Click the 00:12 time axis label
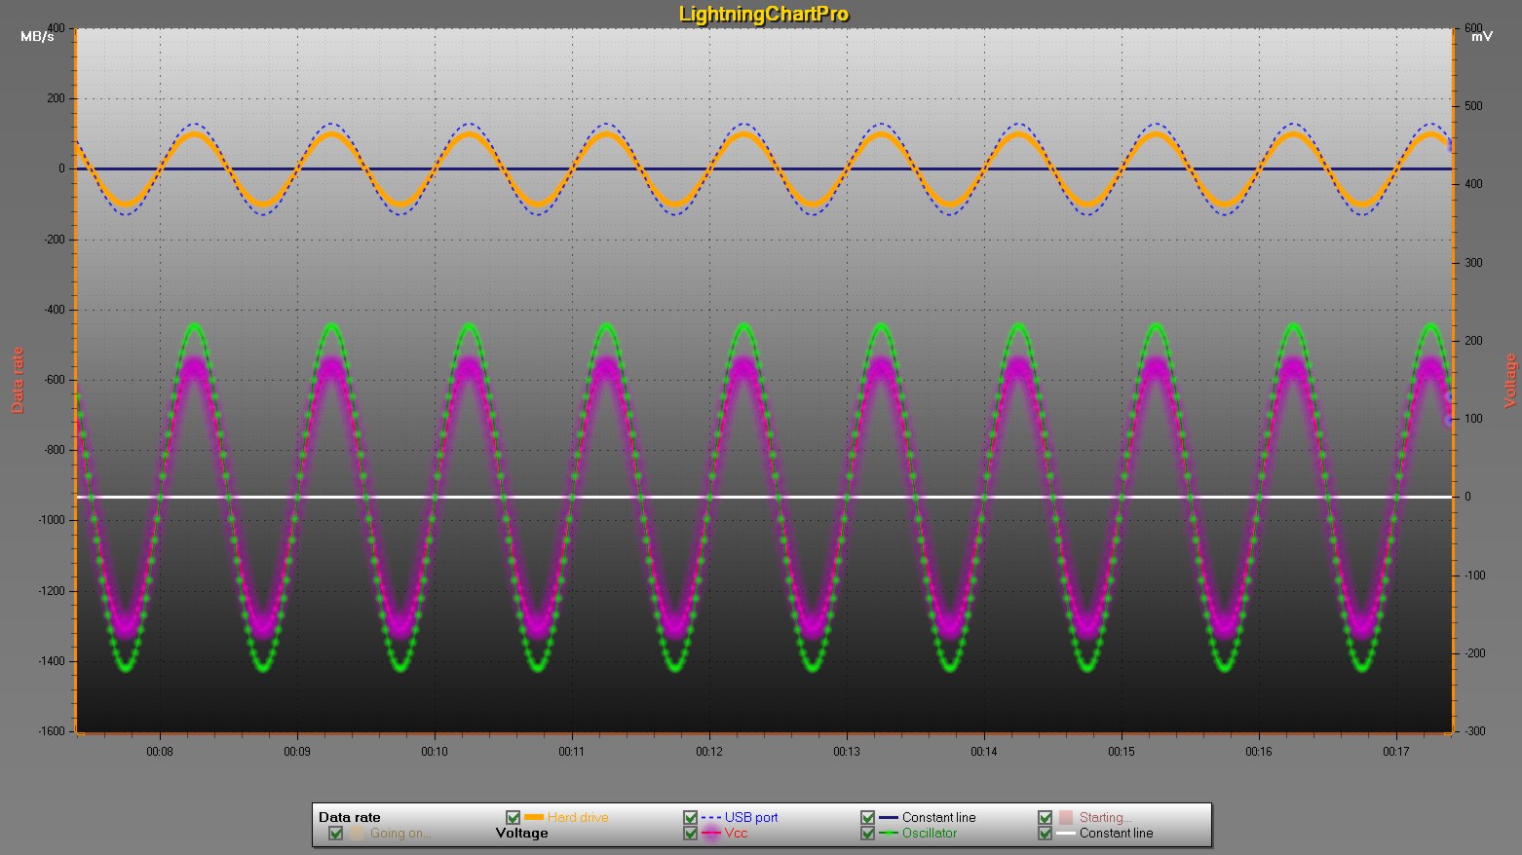Viewport: 1522px width, 855px height. [709, 752]
